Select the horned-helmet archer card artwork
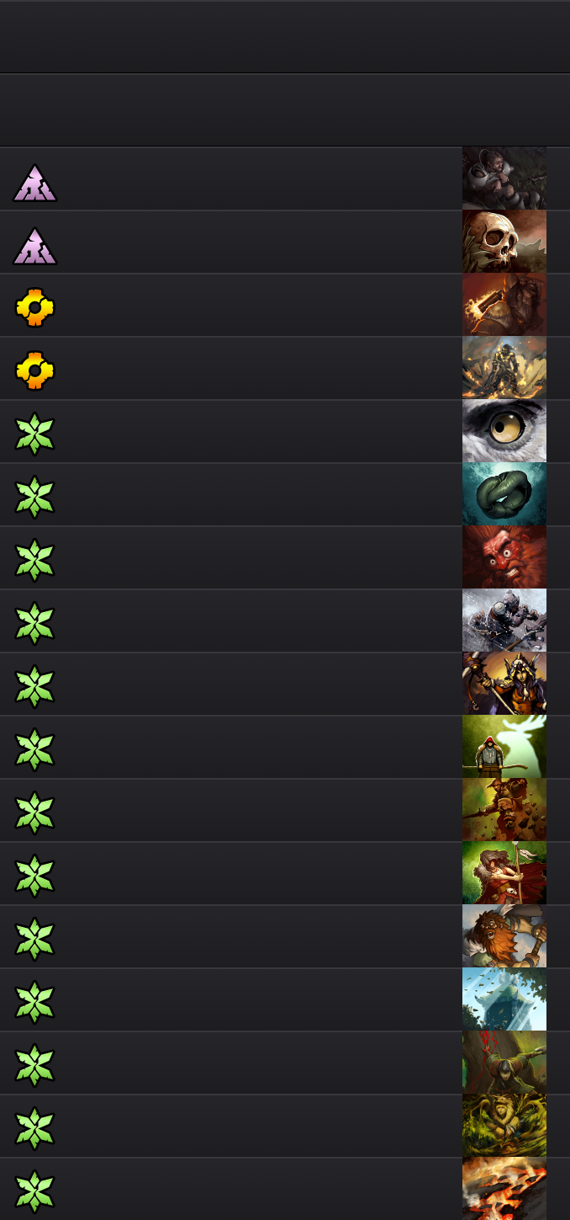Viewport: 570px width, 1220px height. pyautogui.click(x=504, y=684)
